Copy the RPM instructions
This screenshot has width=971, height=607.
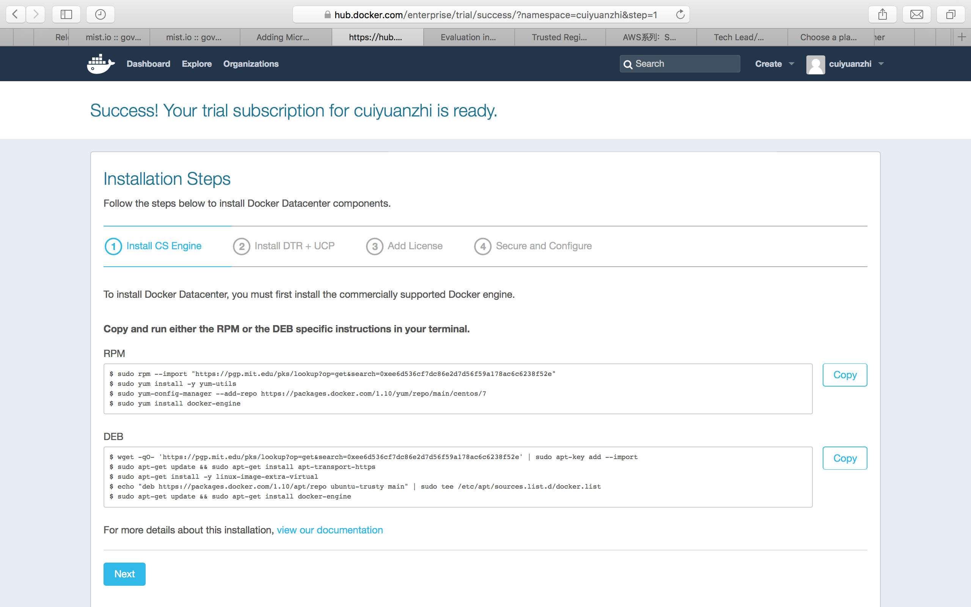point(845,375)
